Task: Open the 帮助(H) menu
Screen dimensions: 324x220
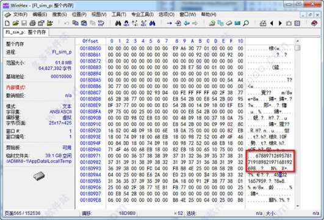Action: click(x=209, y=15)
